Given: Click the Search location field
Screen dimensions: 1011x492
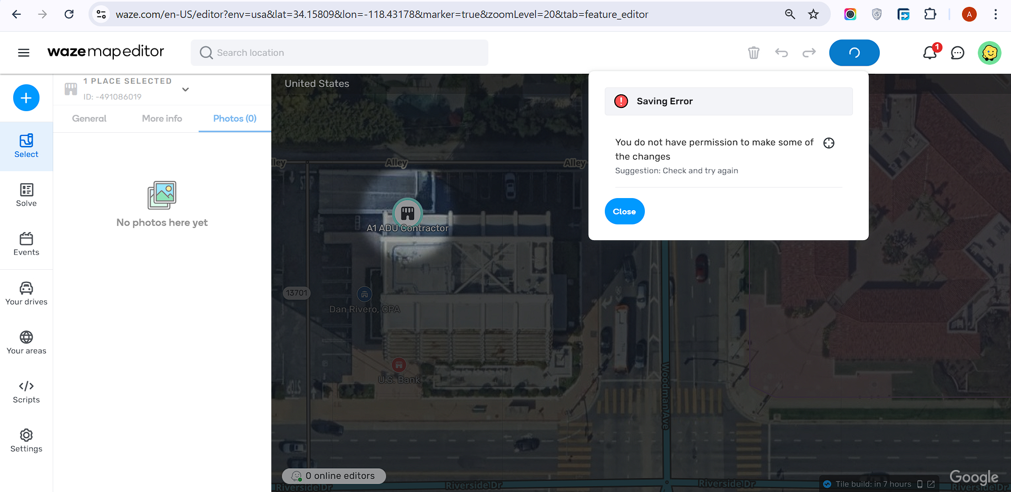Looking at the screenshot, I should coord(340,53).
